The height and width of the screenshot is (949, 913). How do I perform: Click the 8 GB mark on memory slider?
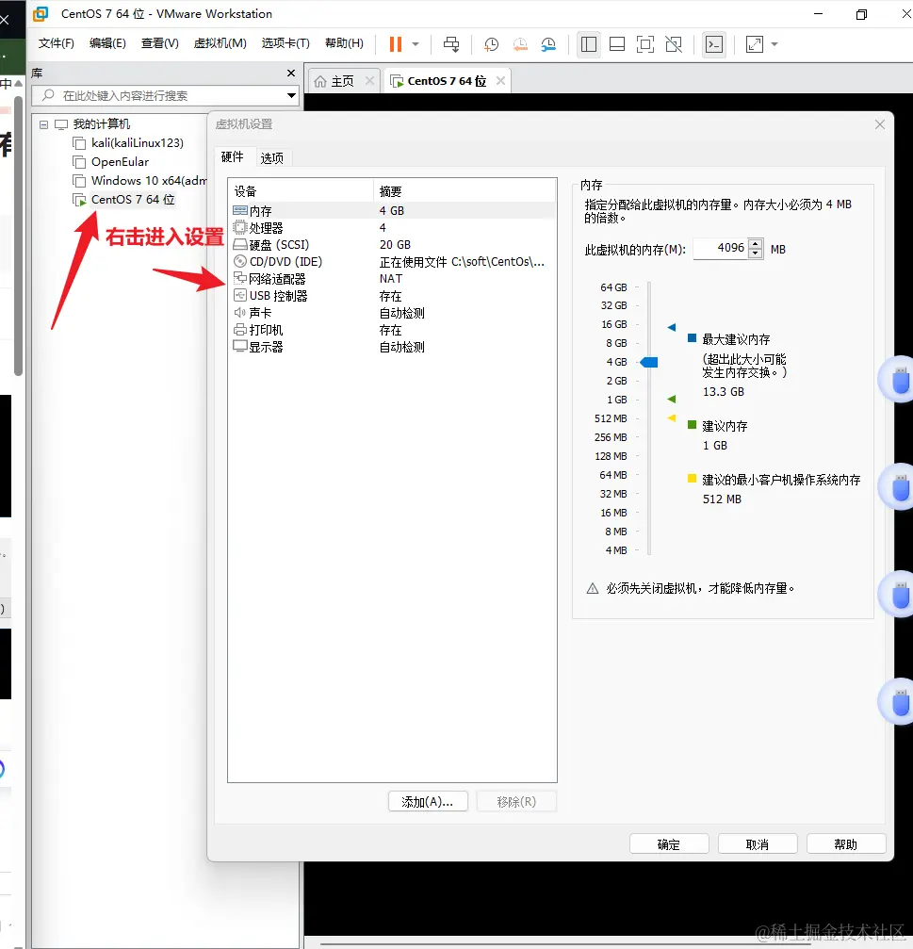tap(616, 343)
